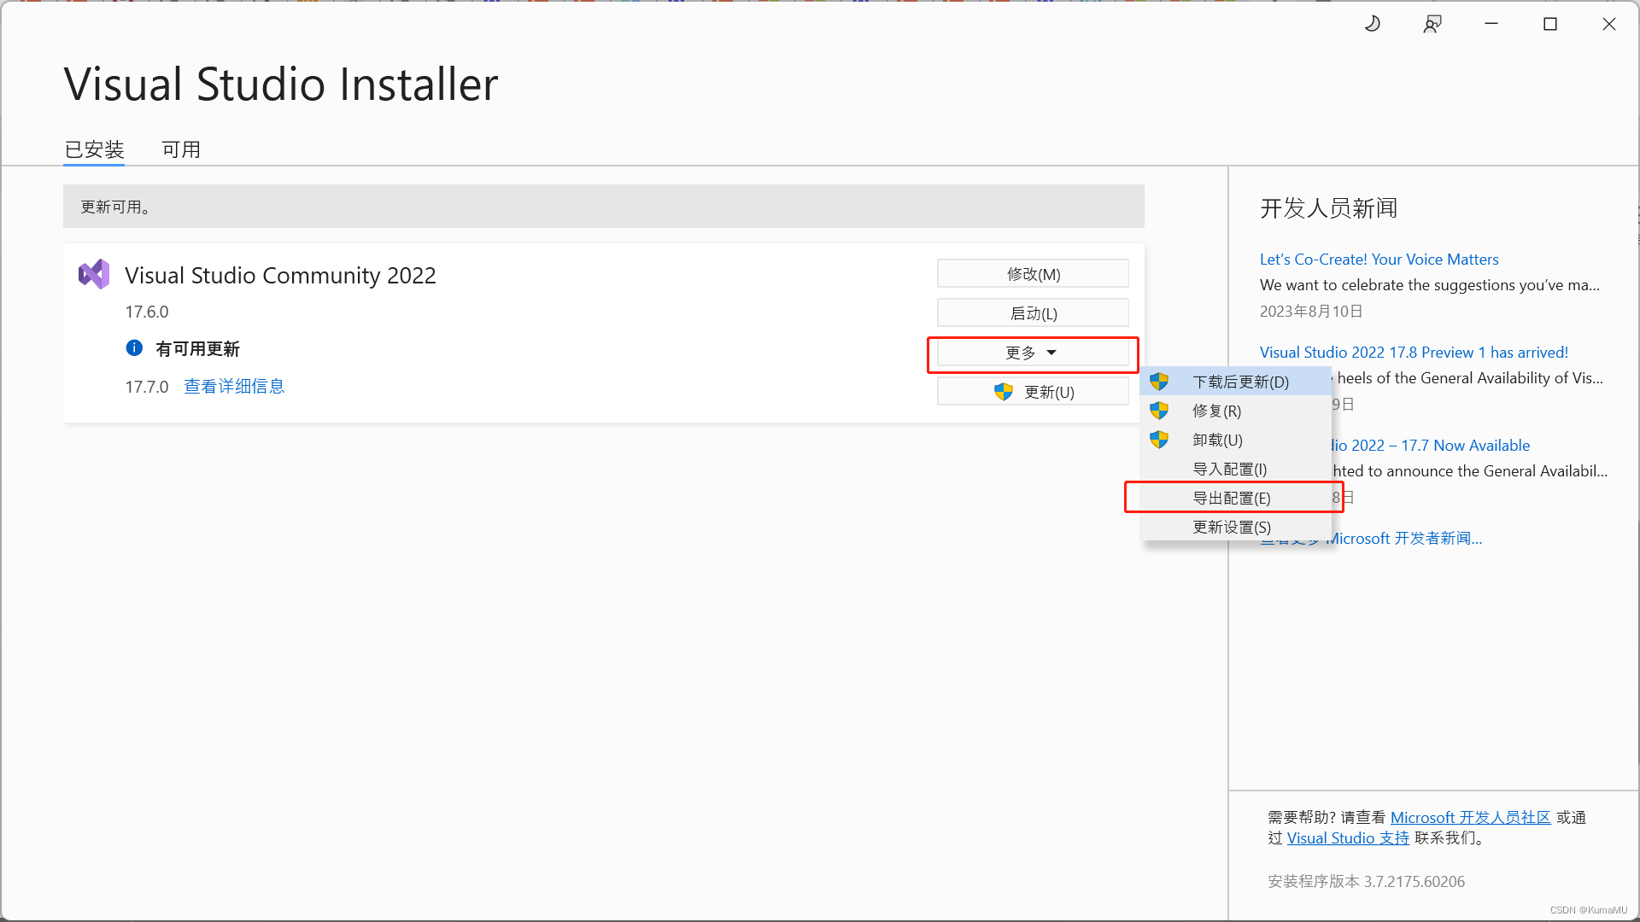The width and height of the screenshot is (1640, 922).
Task: Open the 查看详细信息 link
Action: [x=234, y=387]
